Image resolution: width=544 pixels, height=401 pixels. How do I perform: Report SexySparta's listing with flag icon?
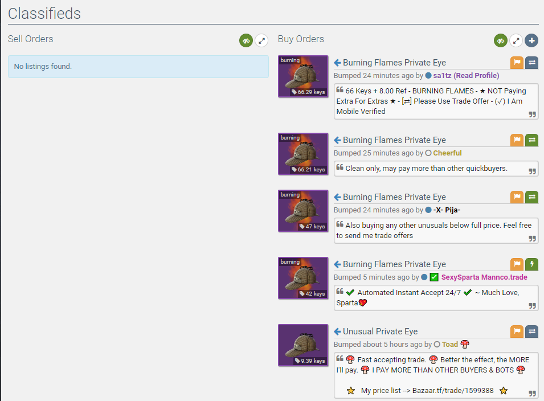(517, 264)
